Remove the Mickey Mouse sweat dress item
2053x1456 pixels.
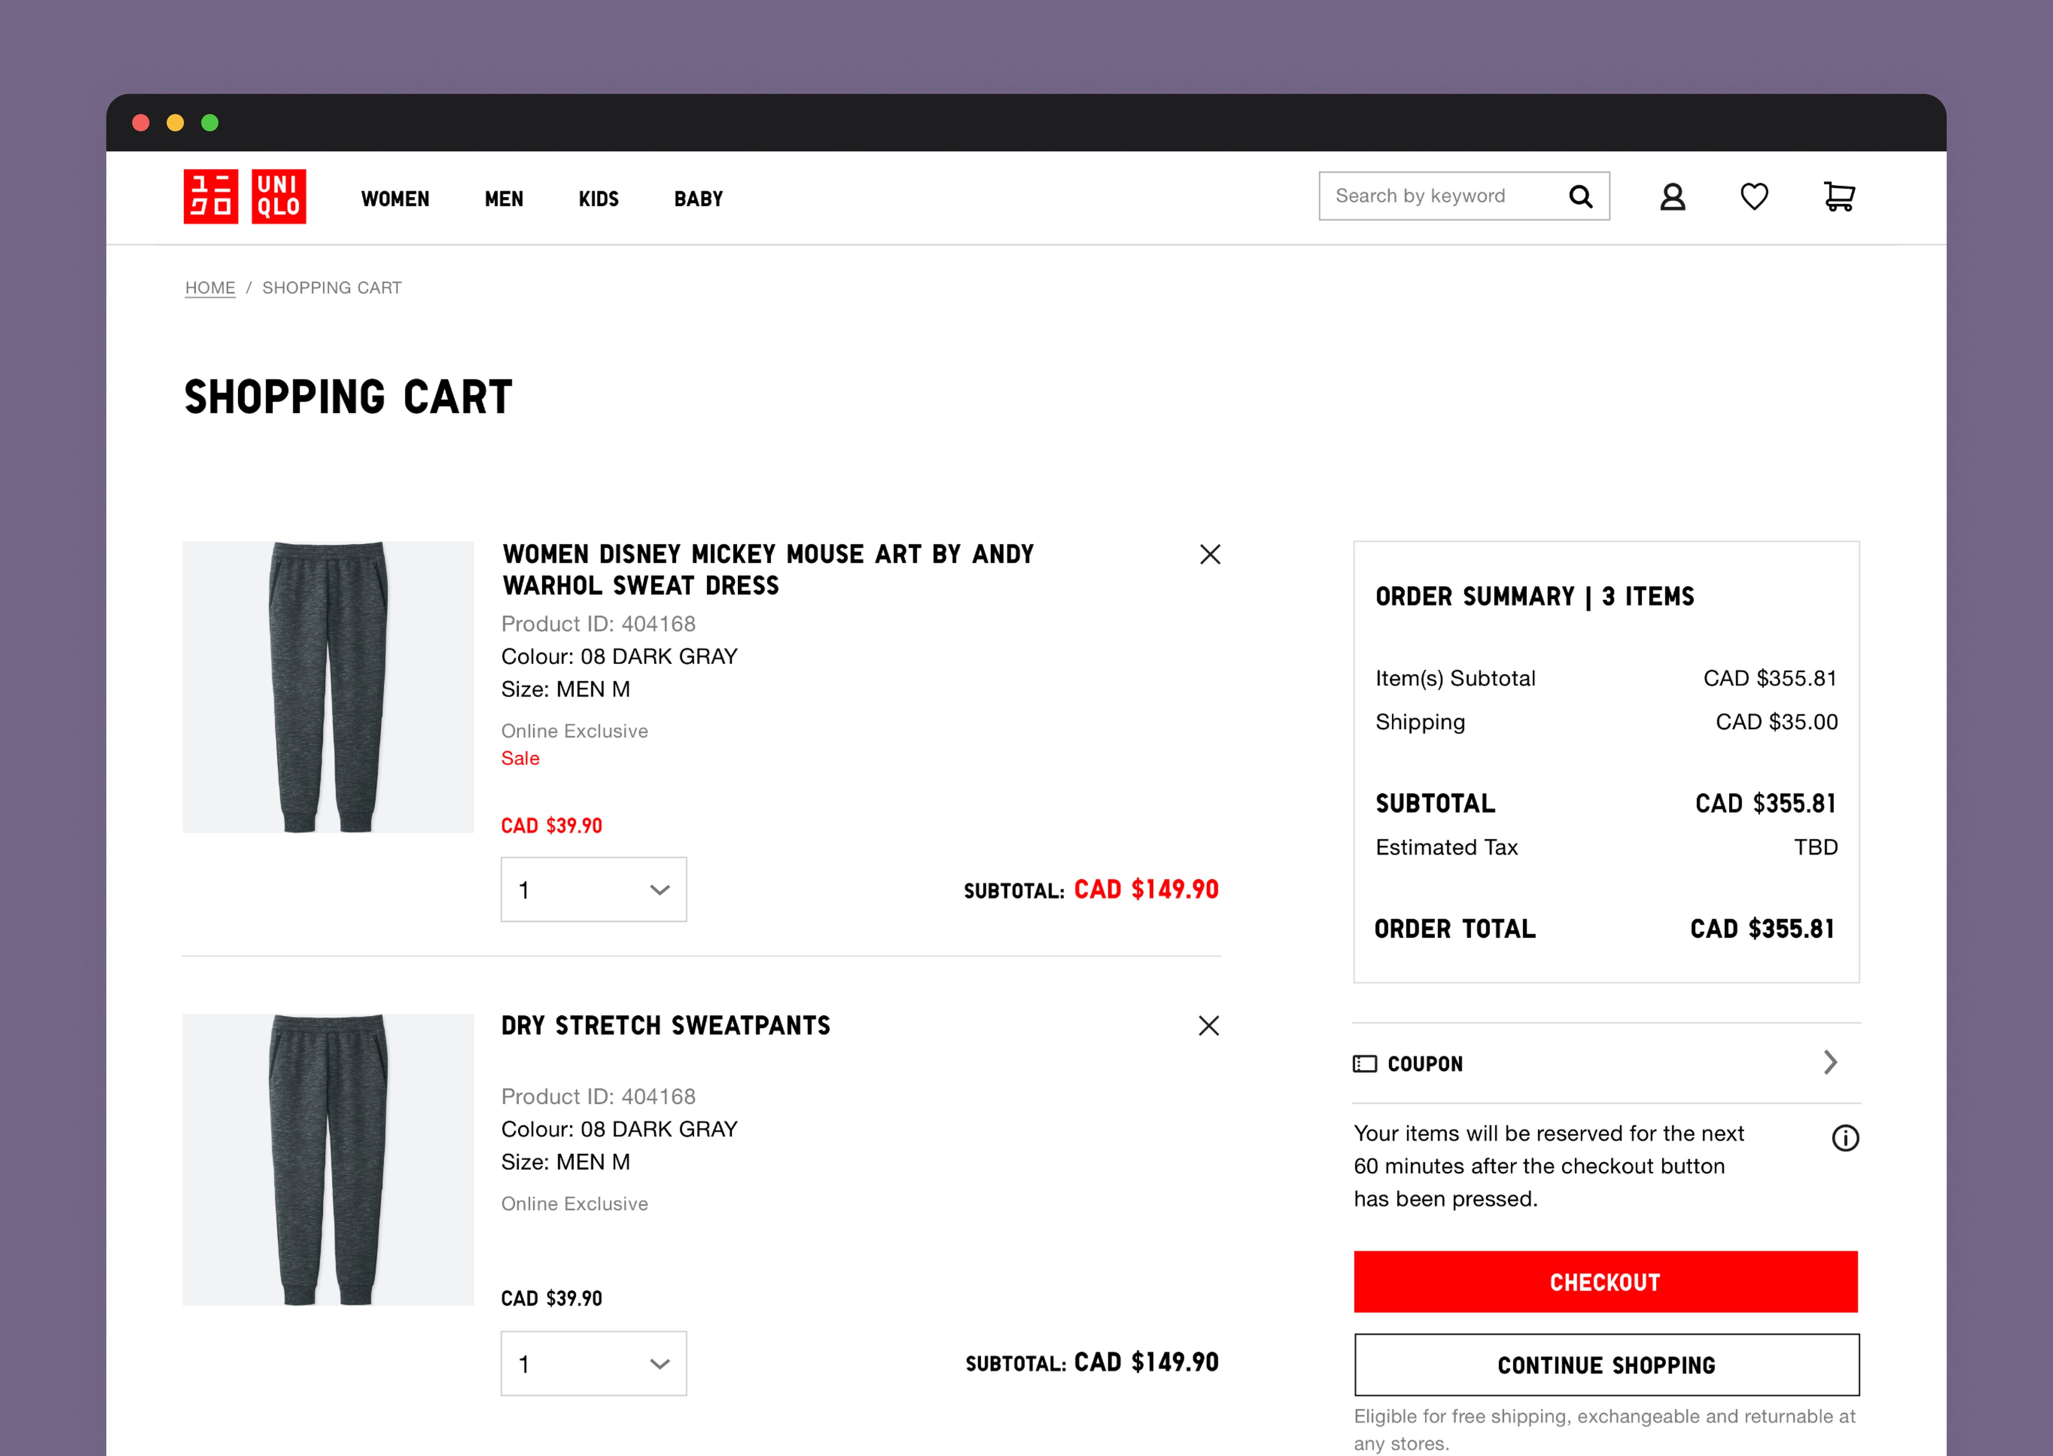1209,555
